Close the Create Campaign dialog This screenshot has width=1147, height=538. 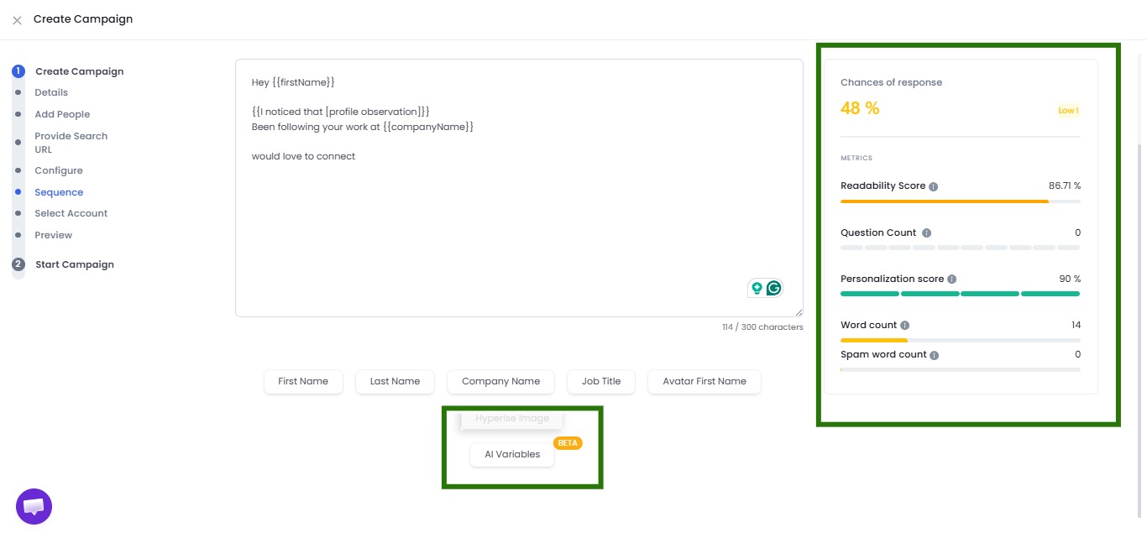tap(17, 20)
